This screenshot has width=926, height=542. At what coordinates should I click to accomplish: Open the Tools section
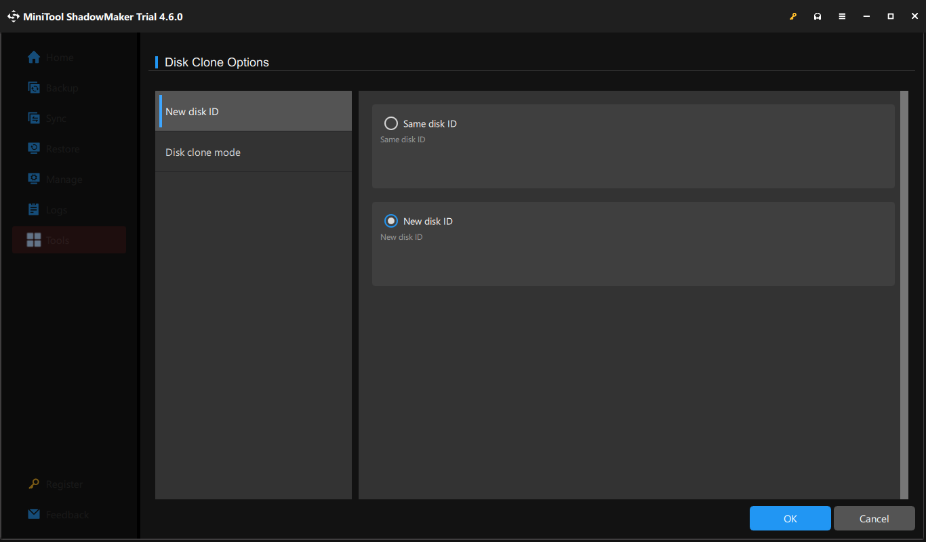click(34, 240)
